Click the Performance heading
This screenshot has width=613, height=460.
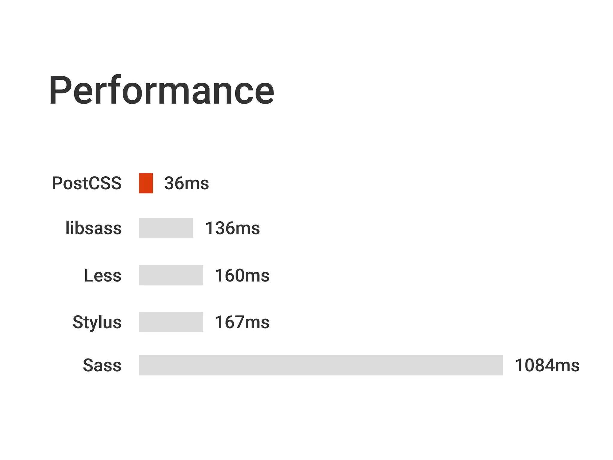coord(161,91)
